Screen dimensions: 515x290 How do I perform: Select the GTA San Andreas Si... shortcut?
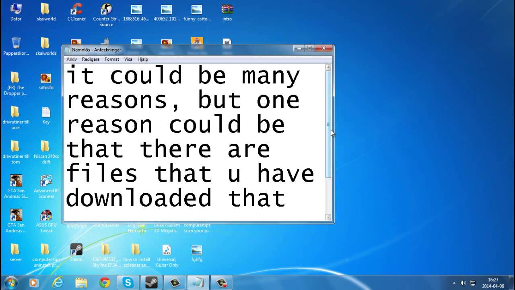click(16, 186)
